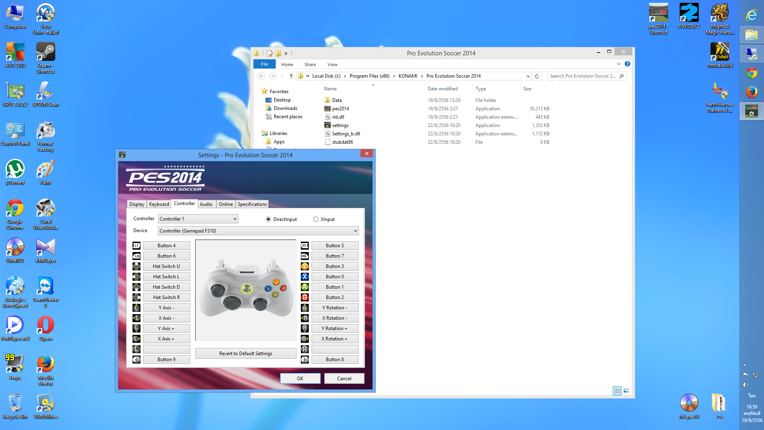
Task: Switch to the large icons view toggle in Explorer
Action: pos(626,391)
